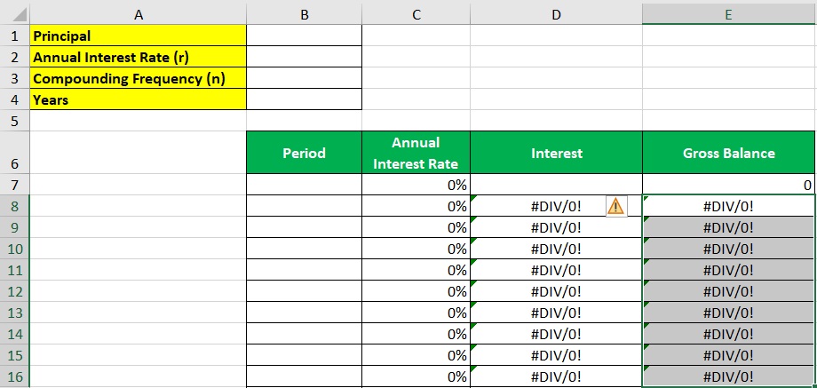Select column A header
This screenshot has width=817, height=388.
[138, 14]
